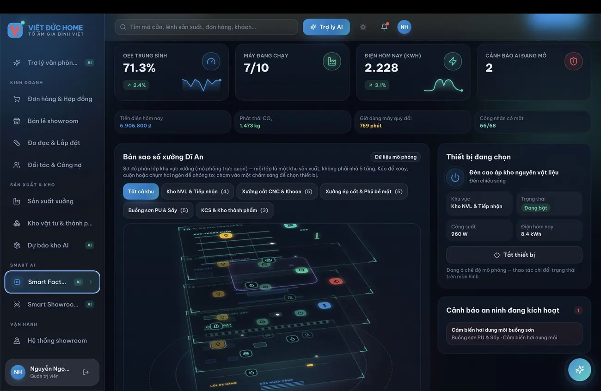Select Kho NVL & Tiếp nhận (4) tab
601x391 pixels.
click(x=197, y=191)
